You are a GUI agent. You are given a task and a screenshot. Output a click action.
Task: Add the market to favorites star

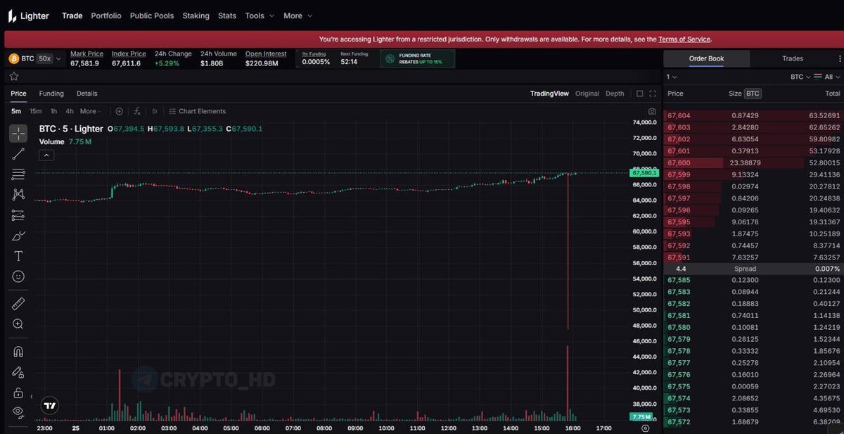point(14,76)
